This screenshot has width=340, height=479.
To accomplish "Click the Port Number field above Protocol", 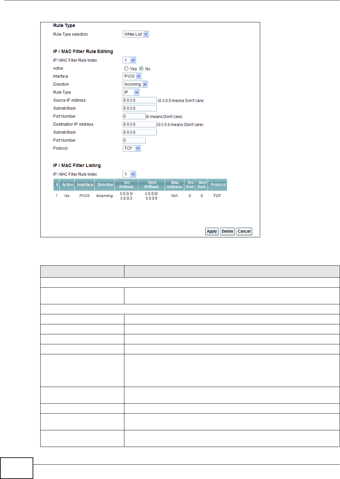I will [x=134, y=140].
